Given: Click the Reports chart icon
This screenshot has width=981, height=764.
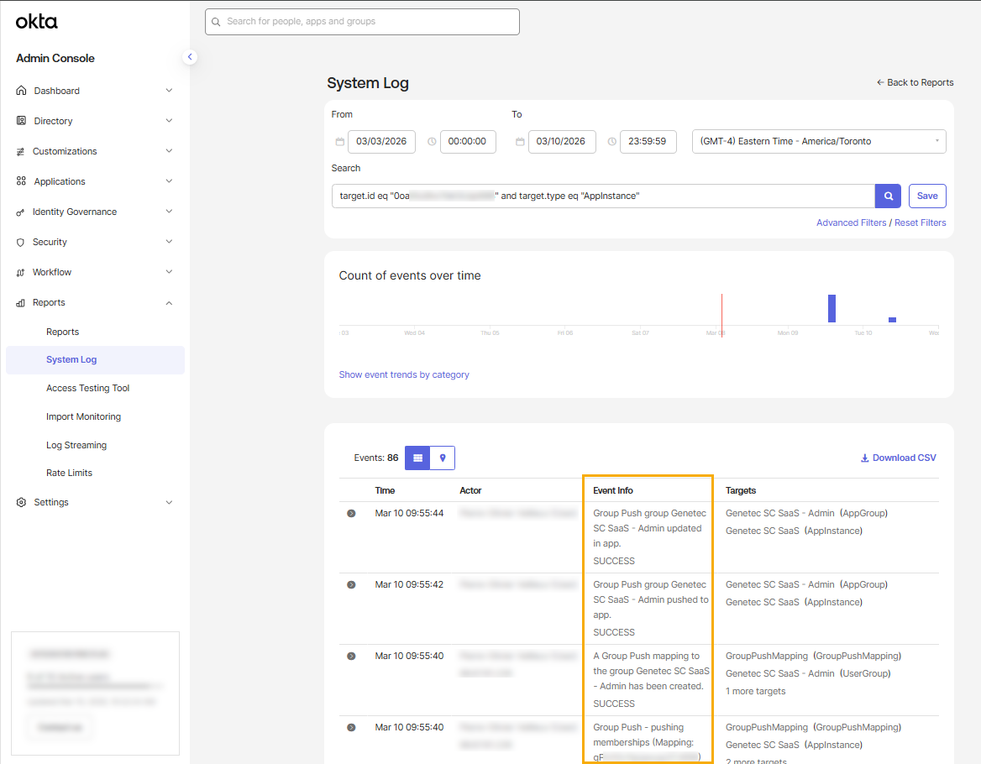Looking at the screenshot, I should tap(21, 302).
